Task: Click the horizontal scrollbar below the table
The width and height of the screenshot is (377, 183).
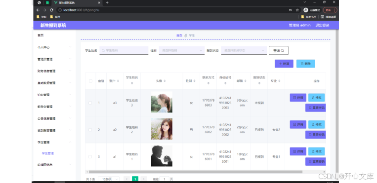Action: [196, 172]
